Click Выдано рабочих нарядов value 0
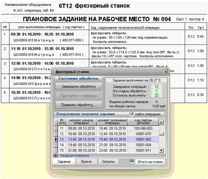Screen dimensions: 208x179 [157, 102]
